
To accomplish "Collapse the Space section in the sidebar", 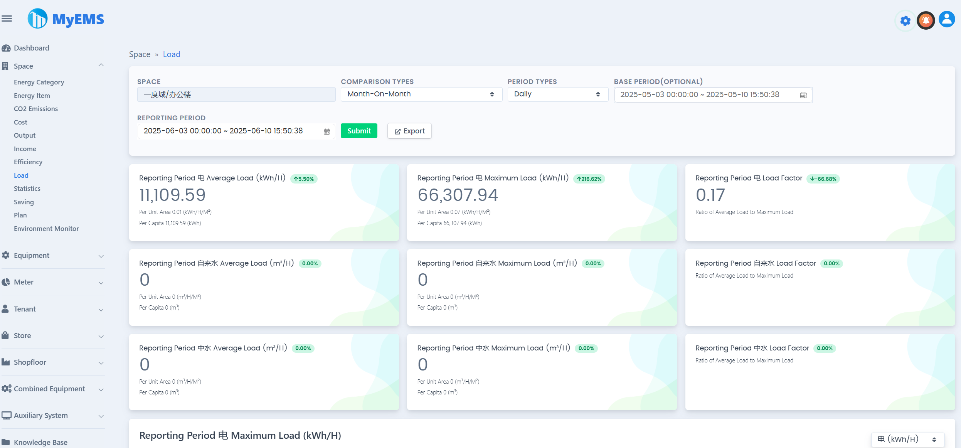I will (x=101, y=65).
